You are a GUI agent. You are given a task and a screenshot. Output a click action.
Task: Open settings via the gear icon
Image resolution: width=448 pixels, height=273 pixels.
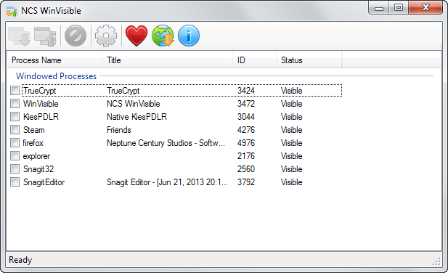coord(106,36)
